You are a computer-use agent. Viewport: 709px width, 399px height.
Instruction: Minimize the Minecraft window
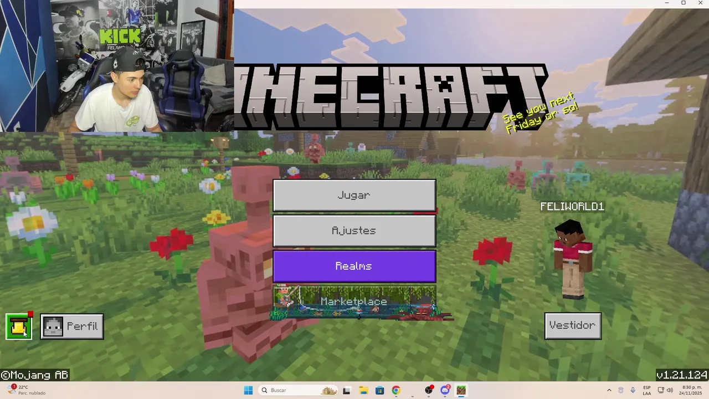pos(667,3)
